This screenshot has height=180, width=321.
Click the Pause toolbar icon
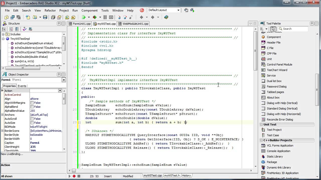[x=105, y=17]
